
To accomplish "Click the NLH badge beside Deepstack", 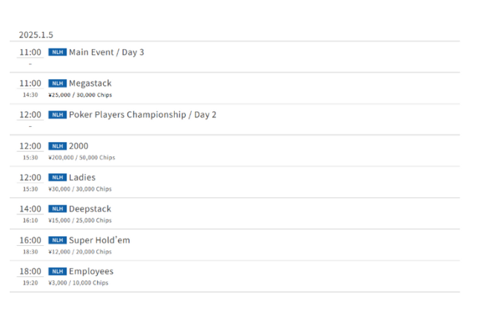I will 58,209.
